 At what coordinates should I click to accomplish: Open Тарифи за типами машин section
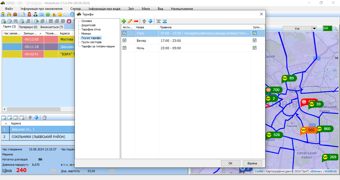98,46
